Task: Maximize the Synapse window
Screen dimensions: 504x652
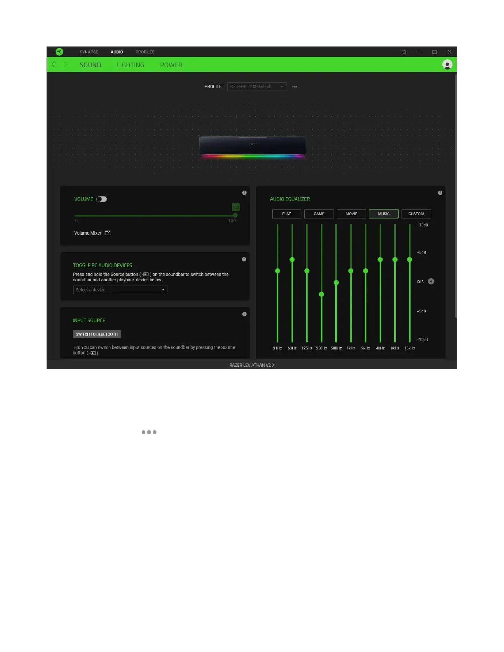Action: coord(434,52)
